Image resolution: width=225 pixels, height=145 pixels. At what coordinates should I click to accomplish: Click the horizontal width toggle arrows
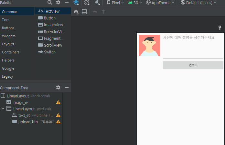click(95, 12)
